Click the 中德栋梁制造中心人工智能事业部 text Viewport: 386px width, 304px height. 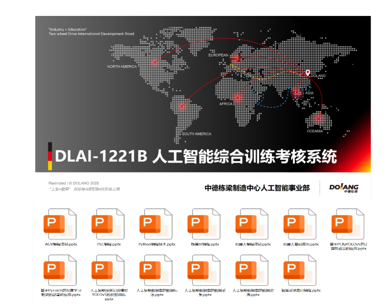pyautogui.click(x=257, y=188)
